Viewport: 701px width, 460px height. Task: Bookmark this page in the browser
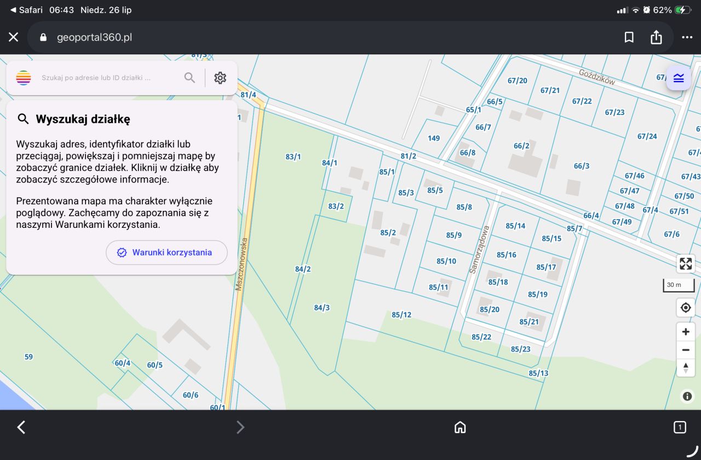tap(629, 37)
